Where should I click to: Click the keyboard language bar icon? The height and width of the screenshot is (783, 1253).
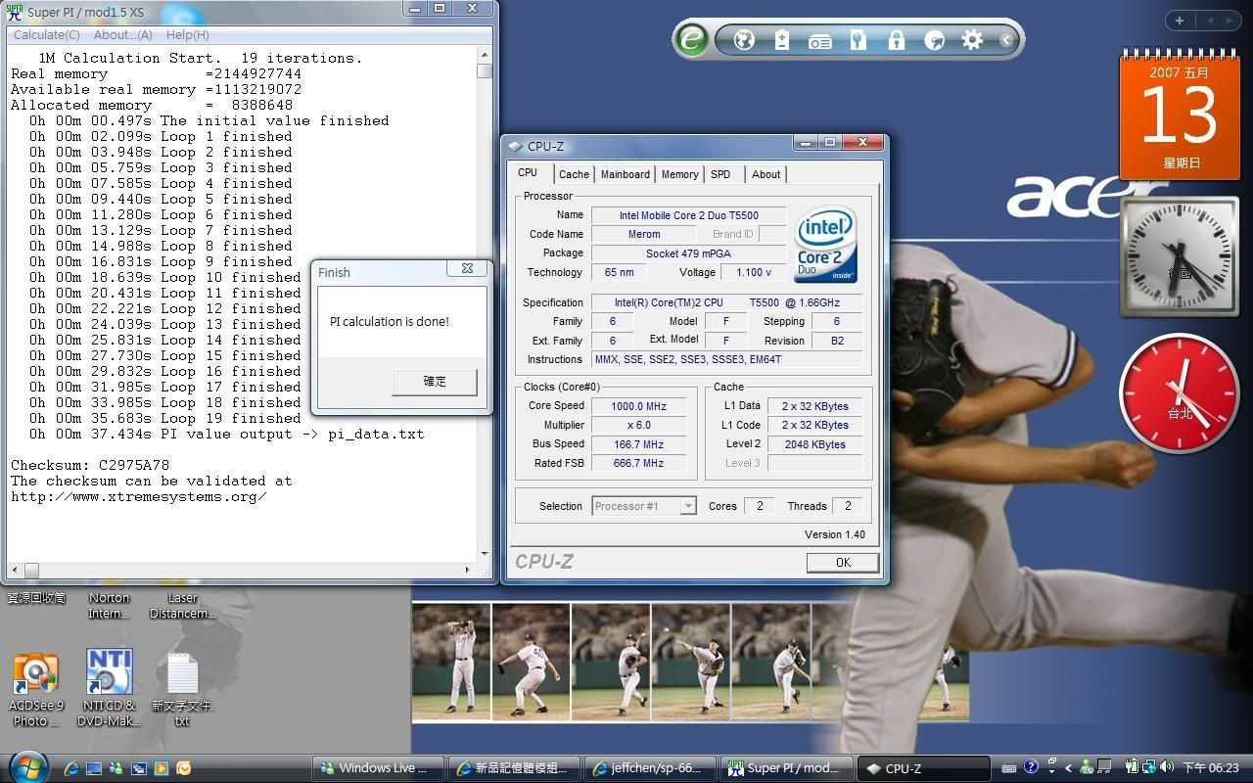point(1008,768)
